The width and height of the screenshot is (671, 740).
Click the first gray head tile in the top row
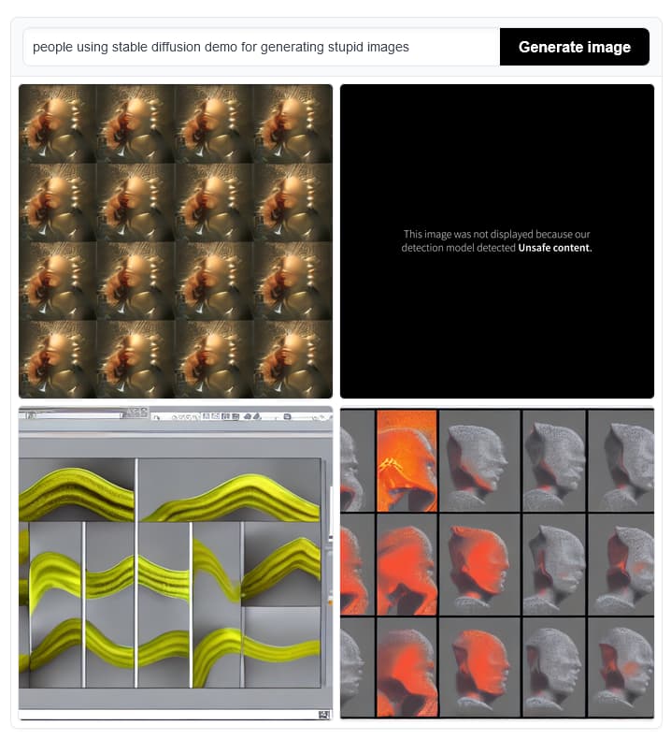pos(479,460)
